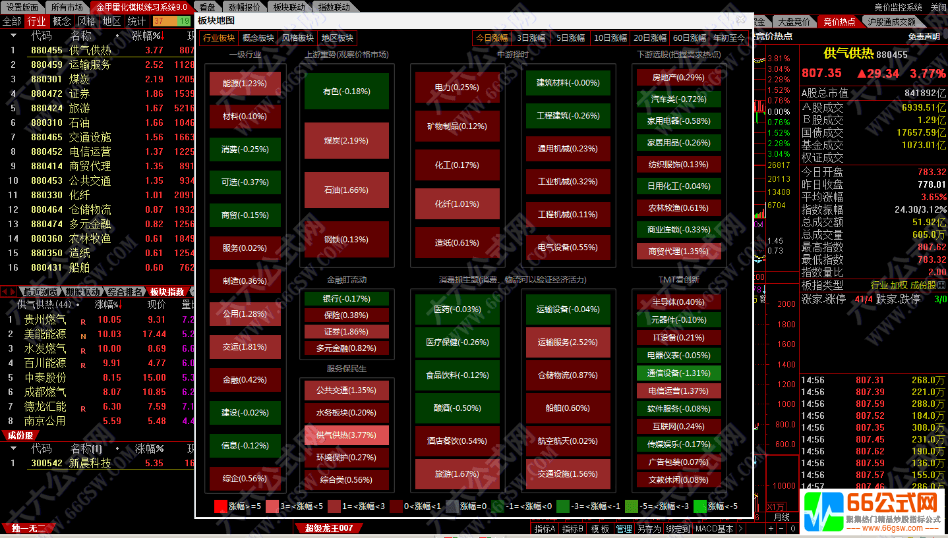Click the 涨幅>=5 red legend swatch
Viewport: 948px width, 538px height.
click(x=221, y=506)
